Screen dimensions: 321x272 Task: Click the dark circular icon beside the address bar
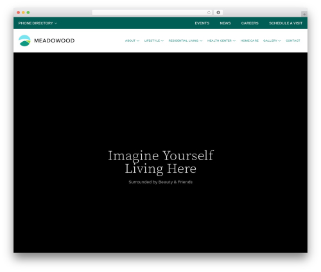point(218,13)
